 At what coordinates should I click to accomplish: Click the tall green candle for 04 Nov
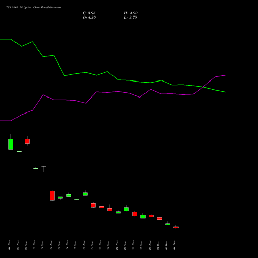click(x=11, y=144)
